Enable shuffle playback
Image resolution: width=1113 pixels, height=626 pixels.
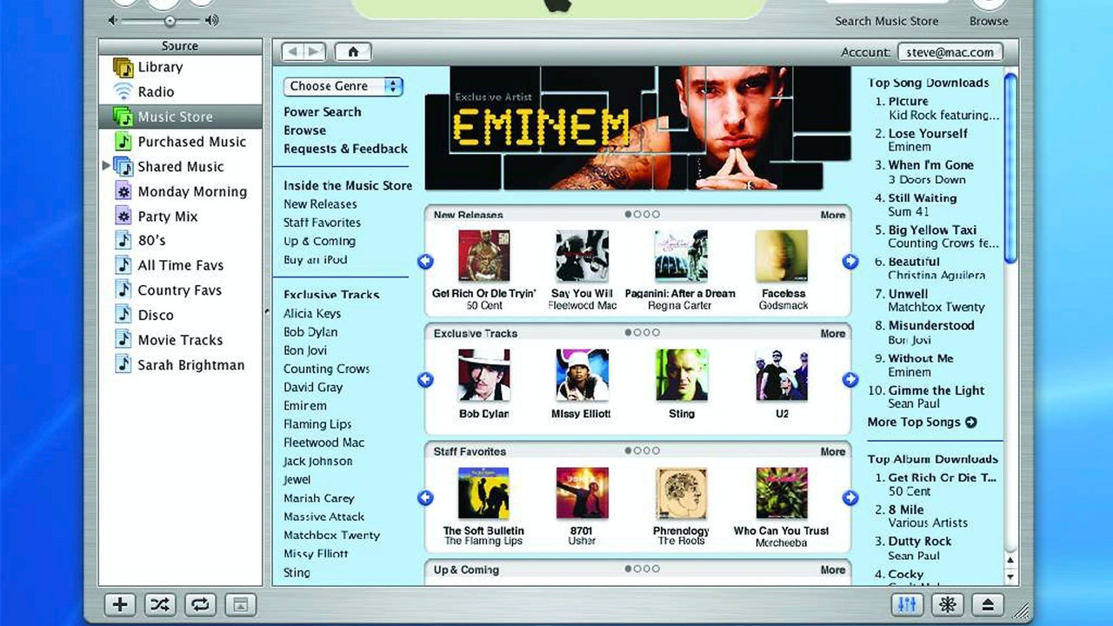159,603
